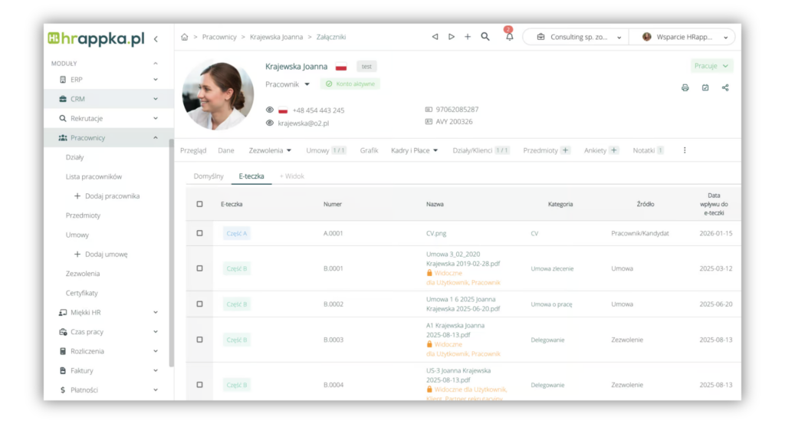Go to the previous employee record

coord(435,37)
